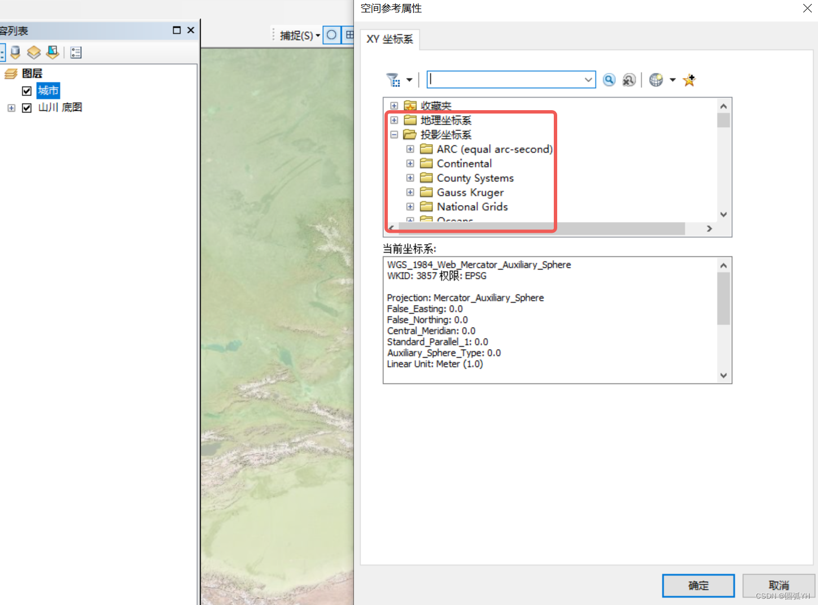Click the Add Coordinate System globe icon
This screenshot has width=818, height=605.
click(x=656, y=80)
